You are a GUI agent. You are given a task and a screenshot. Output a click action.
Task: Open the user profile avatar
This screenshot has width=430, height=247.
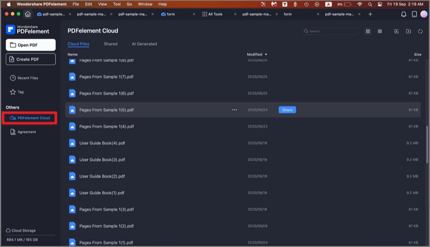click(x=423, y=14)
